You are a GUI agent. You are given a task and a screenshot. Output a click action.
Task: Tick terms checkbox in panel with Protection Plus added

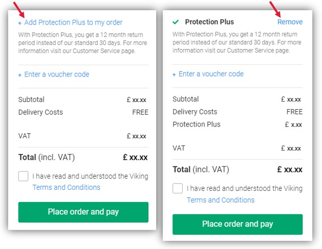coord(178,188)
